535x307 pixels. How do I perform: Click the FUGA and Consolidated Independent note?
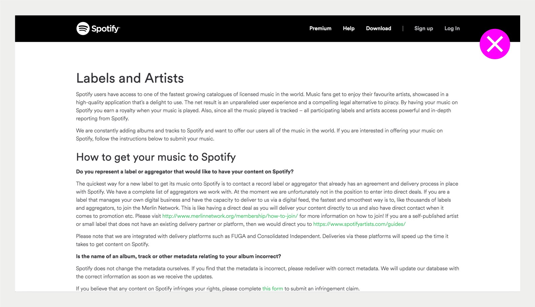262,240
